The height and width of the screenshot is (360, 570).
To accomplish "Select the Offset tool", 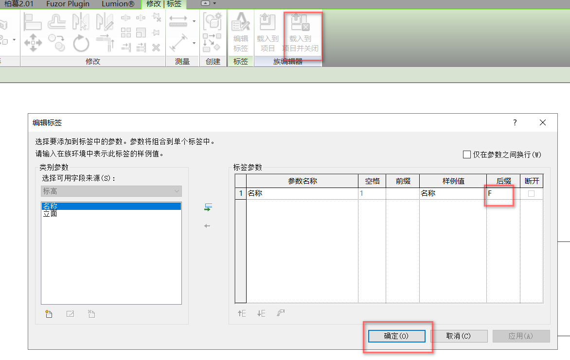I will click(x=57, y=21).
